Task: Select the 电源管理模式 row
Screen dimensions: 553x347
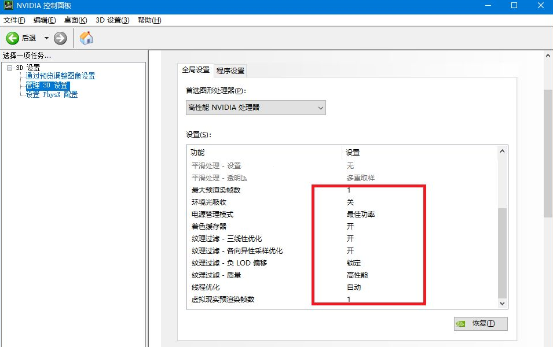Action: 342,214
